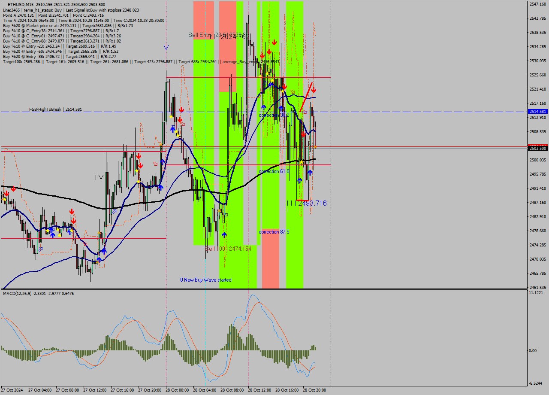Click the 2547.160 price axis value
549x395 pixels.
537,4
